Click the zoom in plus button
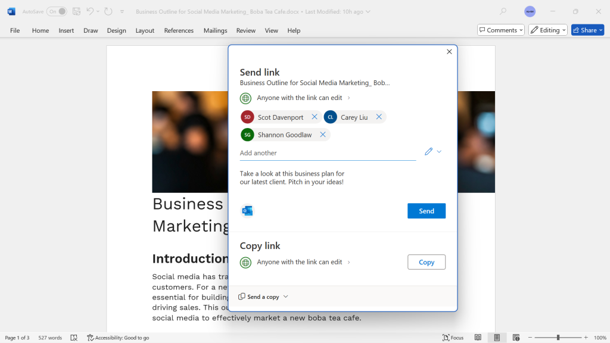Viewport: 610px width, 343px height. pos(586,338)
